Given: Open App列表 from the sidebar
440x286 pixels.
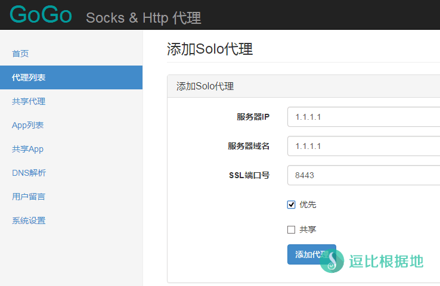Looking at the screenshot, I should 27,125.
